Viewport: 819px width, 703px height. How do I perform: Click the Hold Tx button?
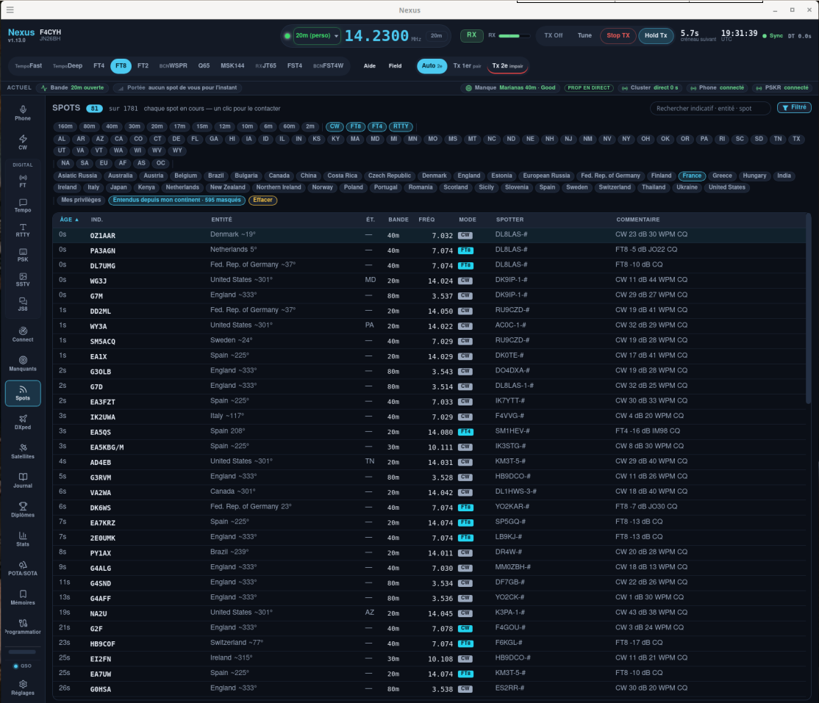[x=656, y=35]
